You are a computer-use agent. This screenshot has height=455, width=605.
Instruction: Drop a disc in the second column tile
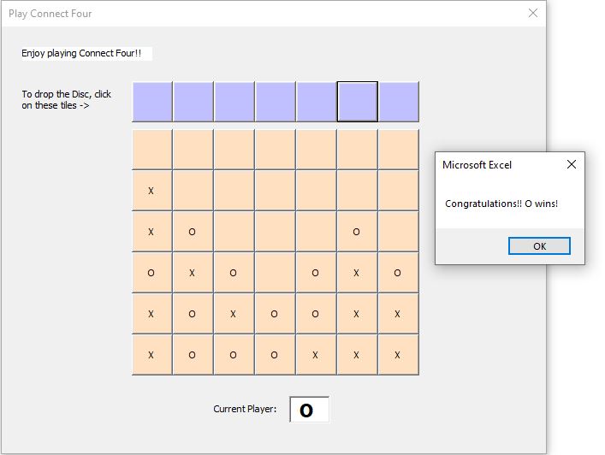coord(193,102)
